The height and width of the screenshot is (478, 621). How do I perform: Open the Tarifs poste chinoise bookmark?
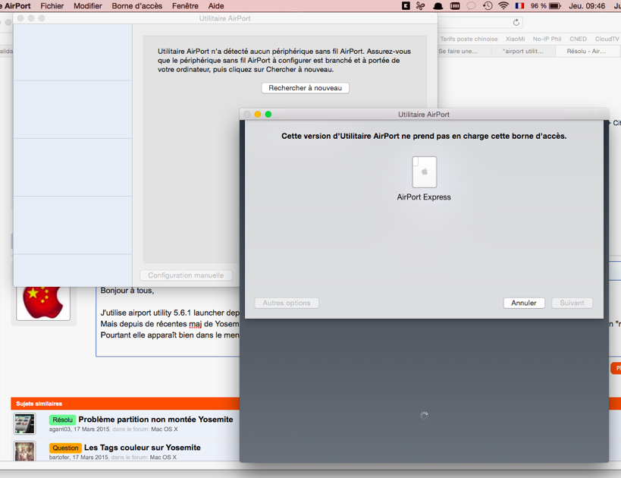[469, 39]
